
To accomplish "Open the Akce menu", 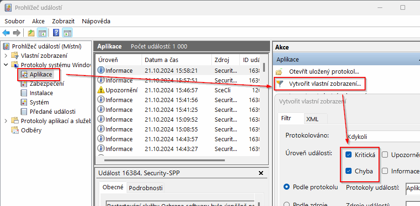I will [38, 21].
